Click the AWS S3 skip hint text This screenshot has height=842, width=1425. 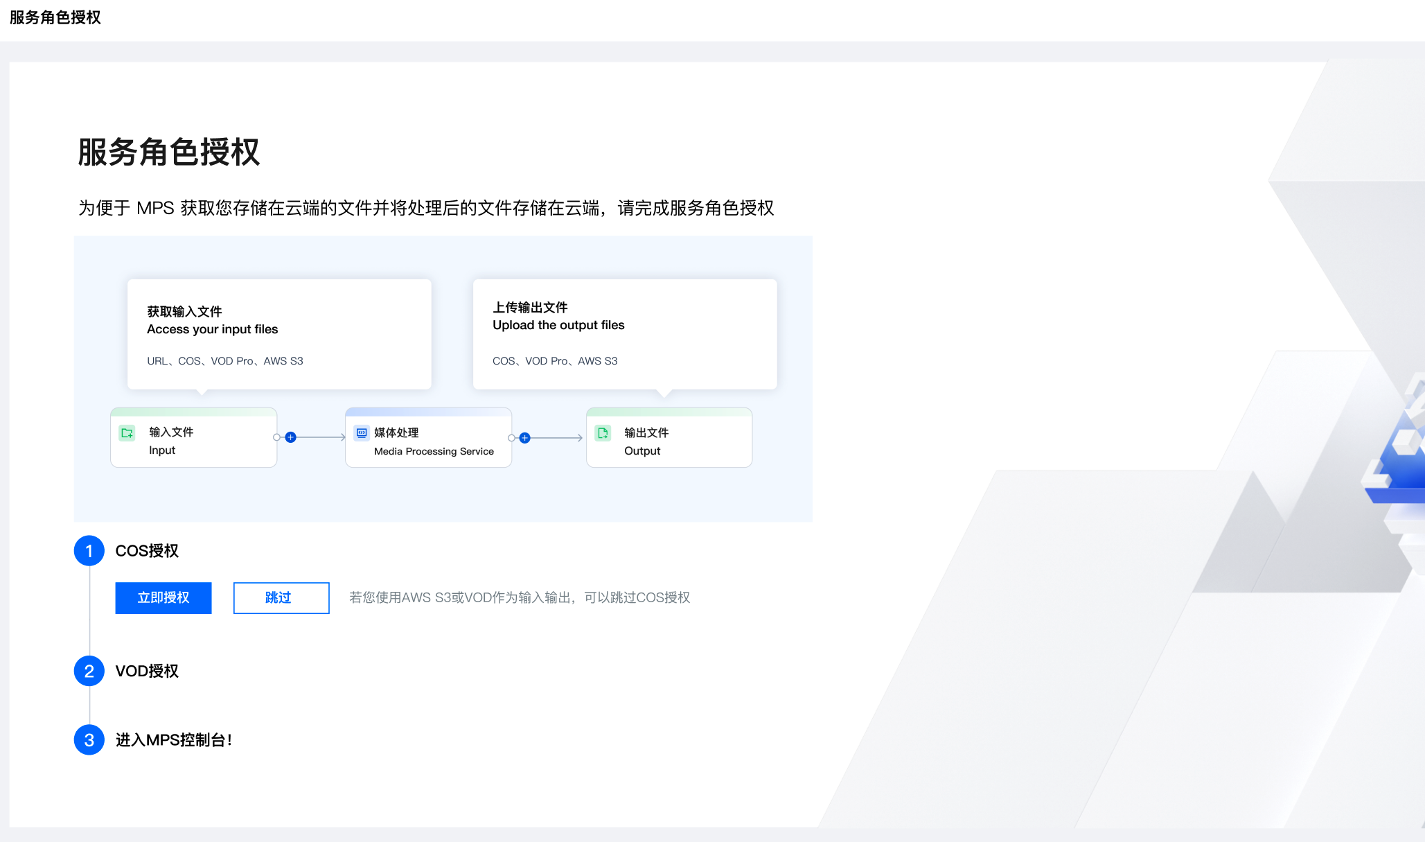pos(519,597)
